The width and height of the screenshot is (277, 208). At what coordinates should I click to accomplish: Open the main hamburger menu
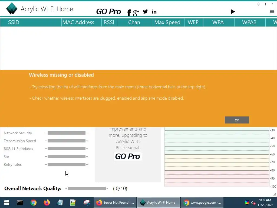(x=272, y=12)
